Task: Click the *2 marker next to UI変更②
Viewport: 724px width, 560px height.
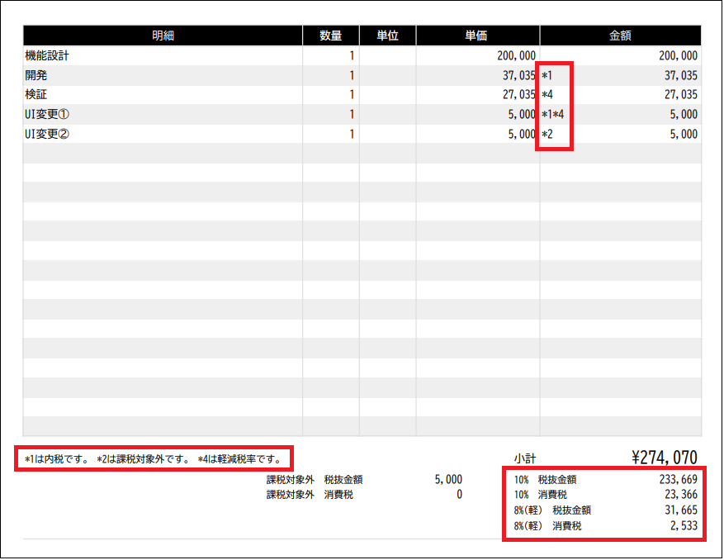Action: click(547, 134)
